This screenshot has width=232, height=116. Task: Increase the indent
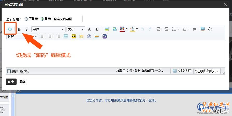click(x=159, y=29)
